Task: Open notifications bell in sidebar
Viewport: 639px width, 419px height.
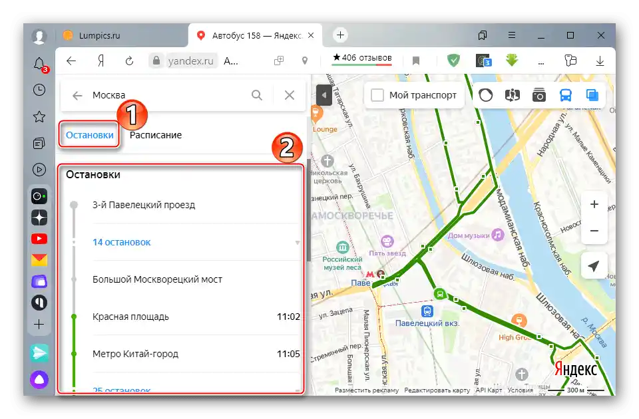Action: coord(39,64)
